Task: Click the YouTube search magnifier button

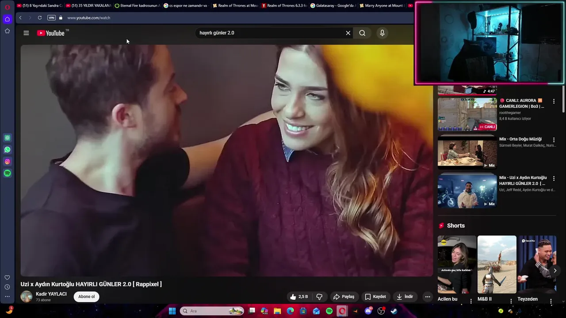Action: [x=362, y=33]
